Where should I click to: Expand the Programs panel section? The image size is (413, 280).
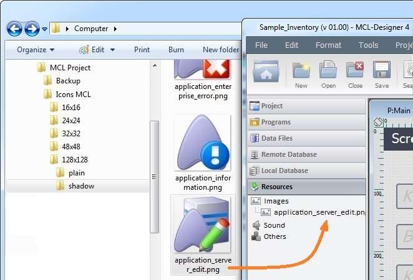[275, 122]
